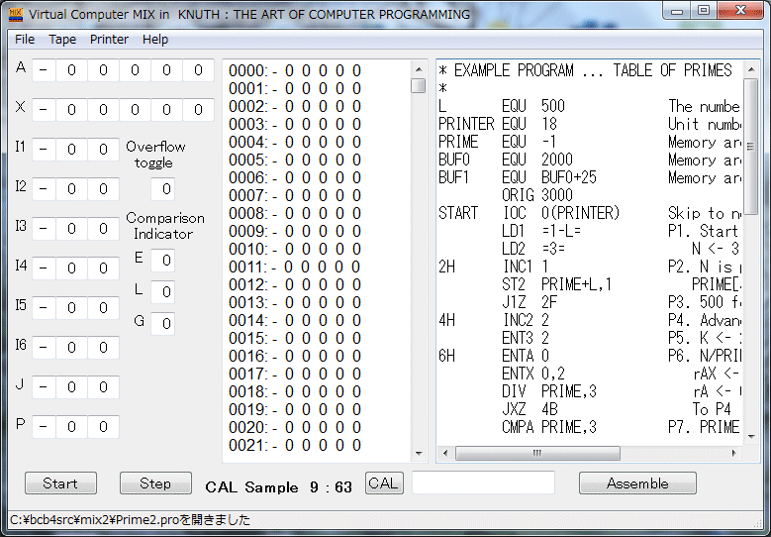Click the I1 register sign field
Viewport: 771px width, 537px height.
pyautogui.click(x=44, y=150)
